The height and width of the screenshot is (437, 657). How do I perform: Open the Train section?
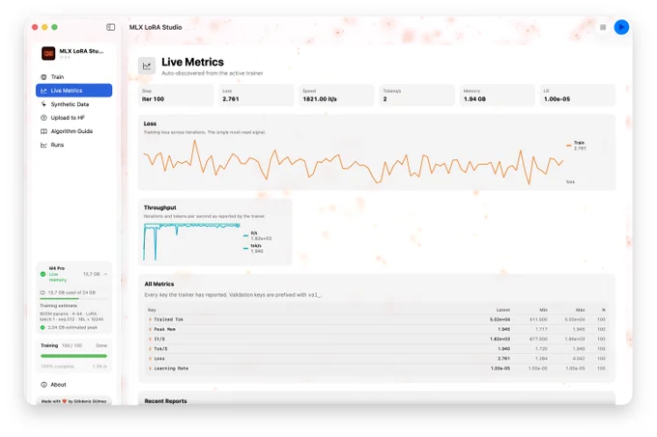coord(73,77)
